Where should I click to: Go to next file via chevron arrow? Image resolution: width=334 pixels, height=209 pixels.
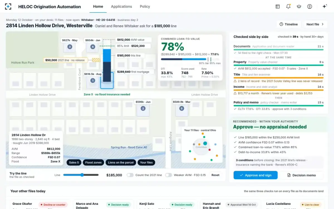tap(323, 24)
